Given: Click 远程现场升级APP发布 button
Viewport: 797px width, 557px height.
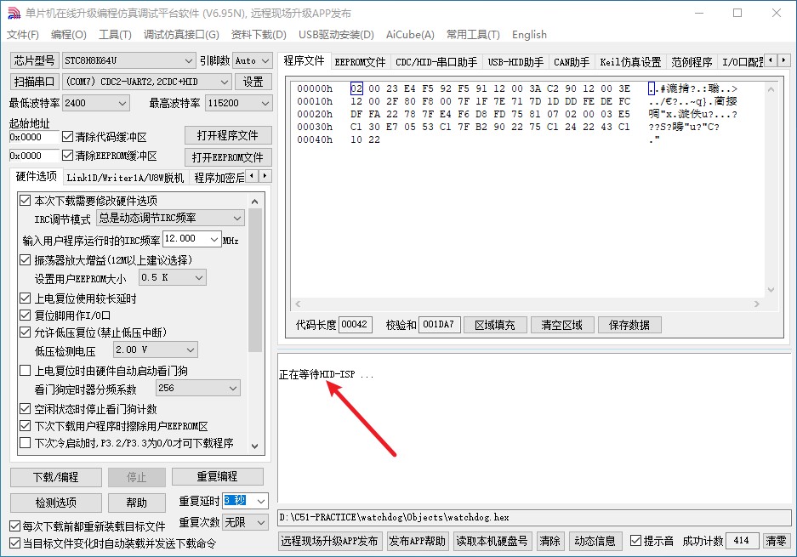Looking at the screenshot, I should (329, 541).
